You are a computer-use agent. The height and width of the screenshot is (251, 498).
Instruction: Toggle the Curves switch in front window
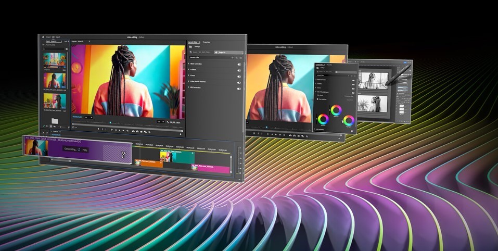[239, 77]
